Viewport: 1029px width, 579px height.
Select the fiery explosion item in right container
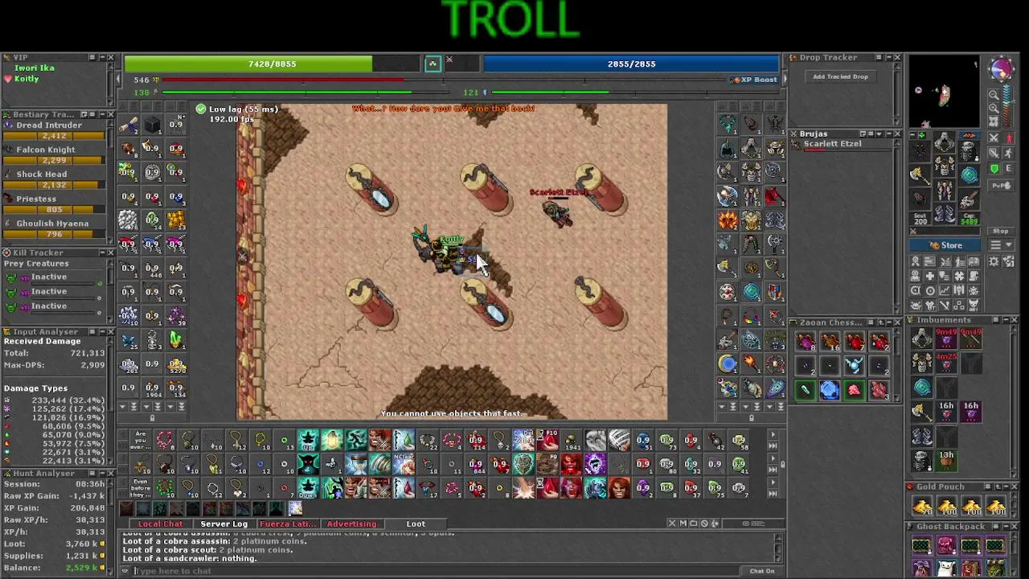tap(728, 220)
